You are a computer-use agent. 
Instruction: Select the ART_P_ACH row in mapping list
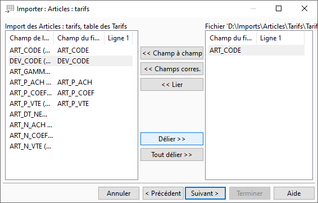tap(71, 82)
